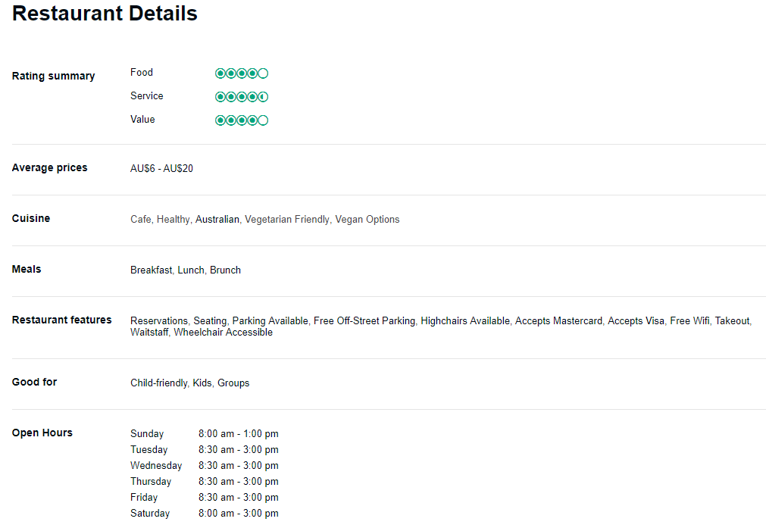
Task: Open the Healthy cuisine link
Action: click(173, 220)
